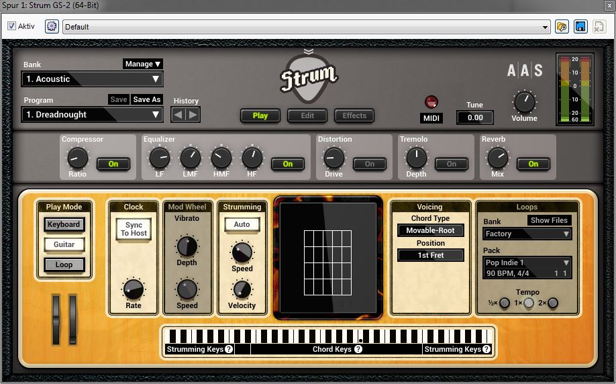Click the Vibrato Depth knob

point(187,246)
